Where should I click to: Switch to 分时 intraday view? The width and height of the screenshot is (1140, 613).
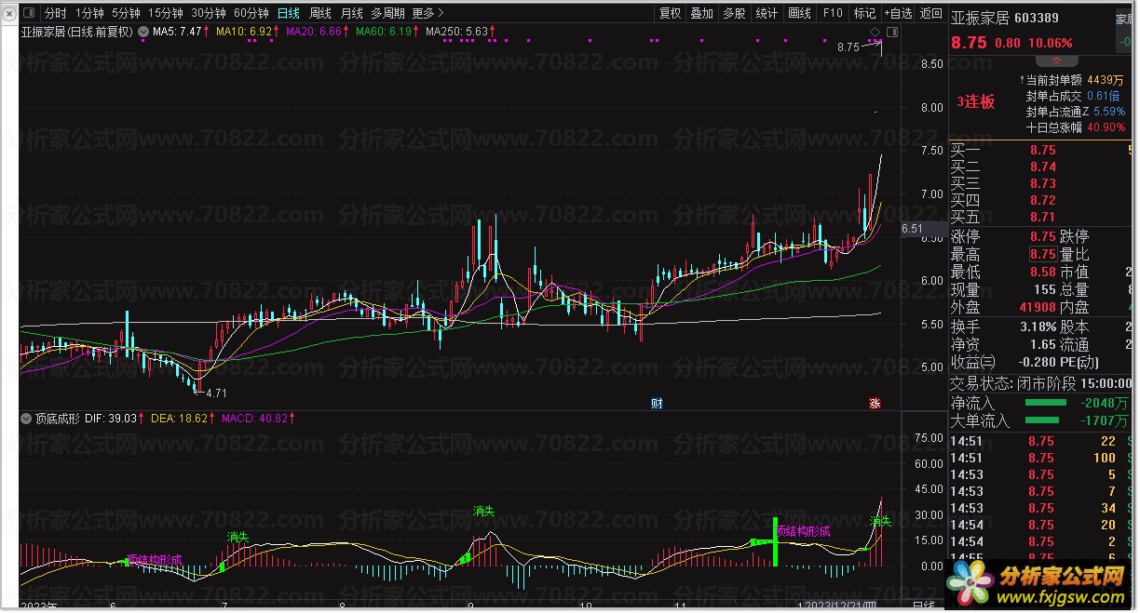click(56, 13)
